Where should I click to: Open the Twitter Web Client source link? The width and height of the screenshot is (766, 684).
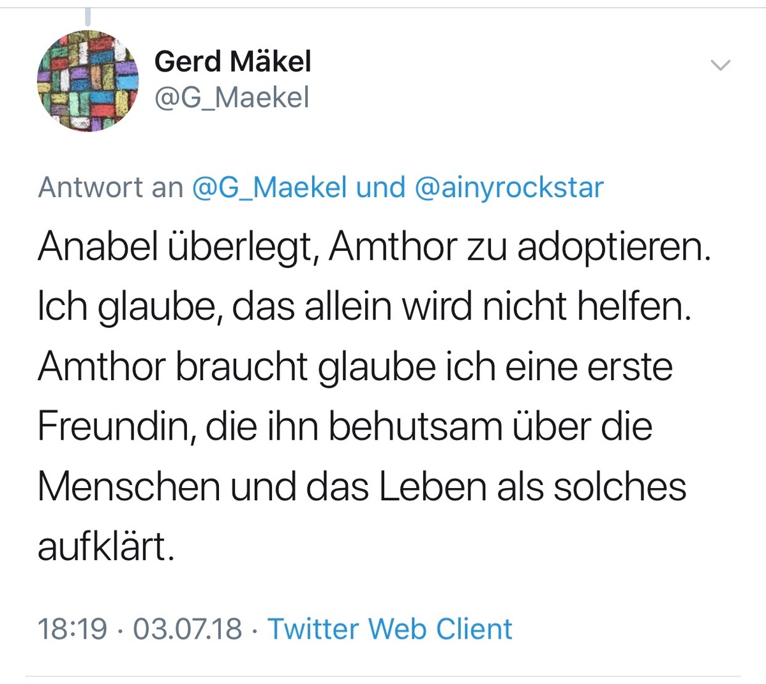point(389,628)
